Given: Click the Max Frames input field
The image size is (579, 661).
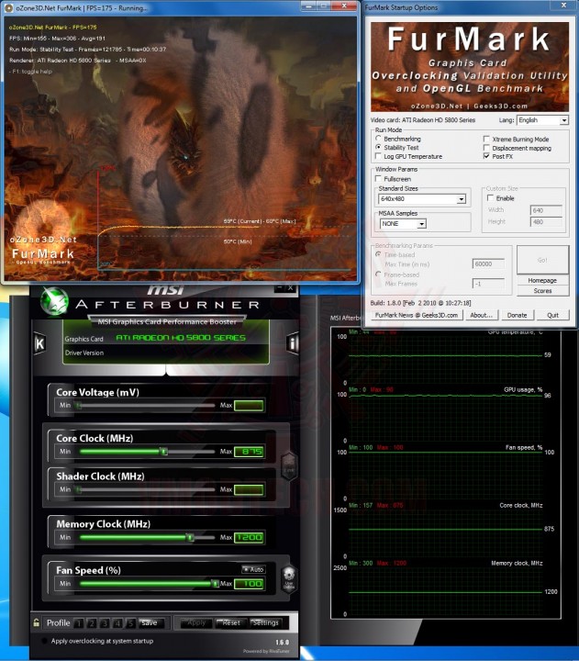Looking at the screenshot, I should click(488, 284).
